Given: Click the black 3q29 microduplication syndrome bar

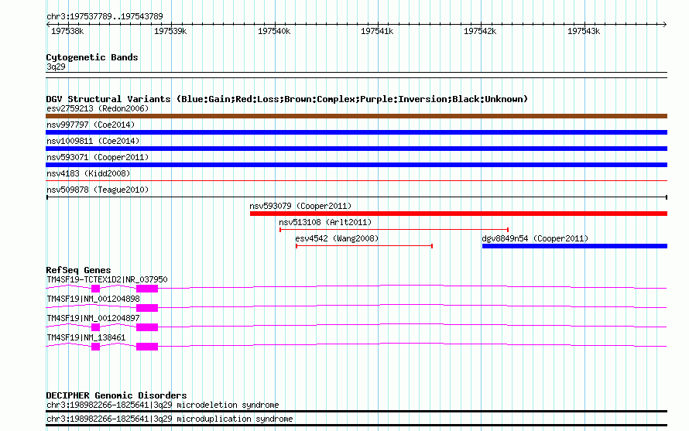Looking at the screenshot, I should point(356,426).
